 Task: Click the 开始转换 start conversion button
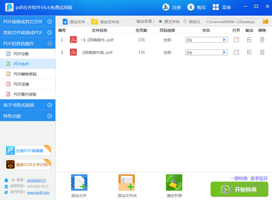click(239, 189)
